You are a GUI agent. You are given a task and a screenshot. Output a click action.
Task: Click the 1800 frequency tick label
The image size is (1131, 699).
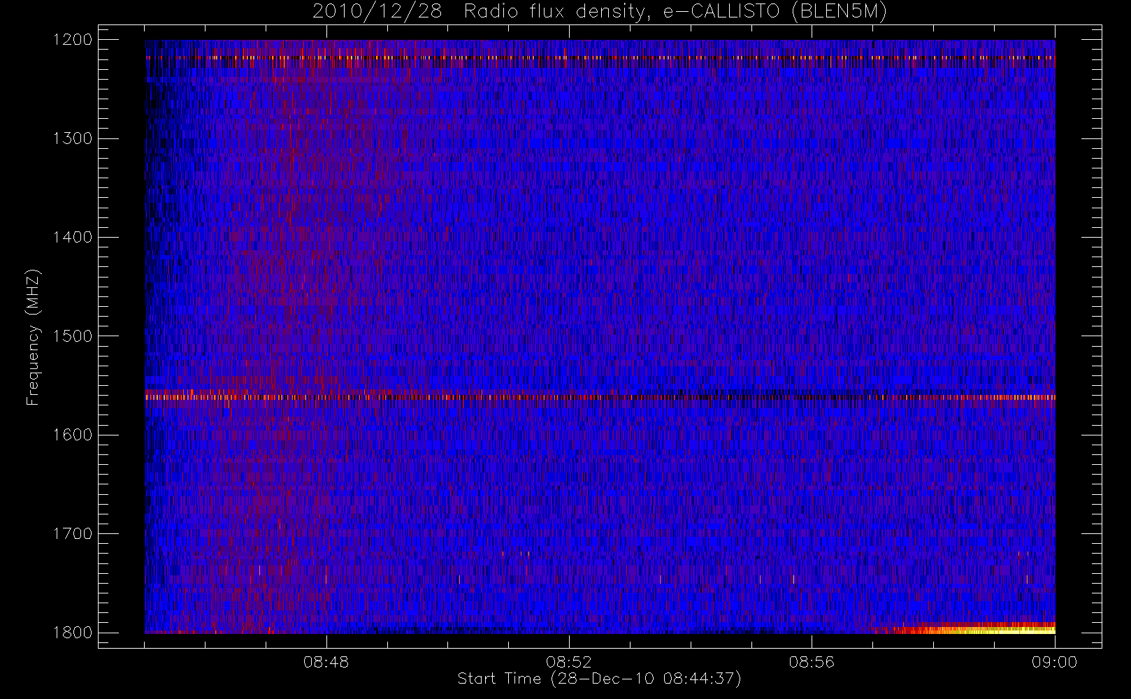click(73, 633)
